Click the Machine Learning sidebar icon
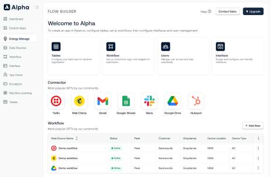271x177 pixels. coord(5,93)
